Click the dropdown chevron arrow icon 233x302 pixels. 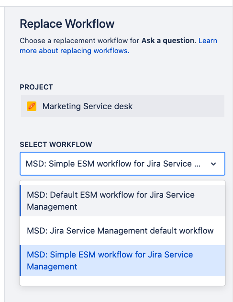pyautogui.click(x=213, y=164)
